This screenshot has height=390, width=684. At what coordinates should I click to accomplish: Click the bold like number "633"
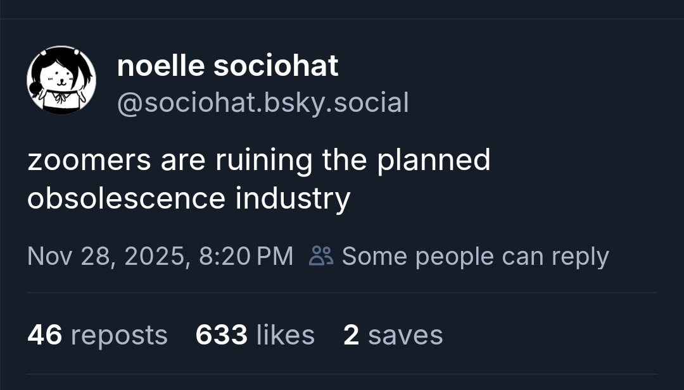pyautogui.click(x=221, y=335)
